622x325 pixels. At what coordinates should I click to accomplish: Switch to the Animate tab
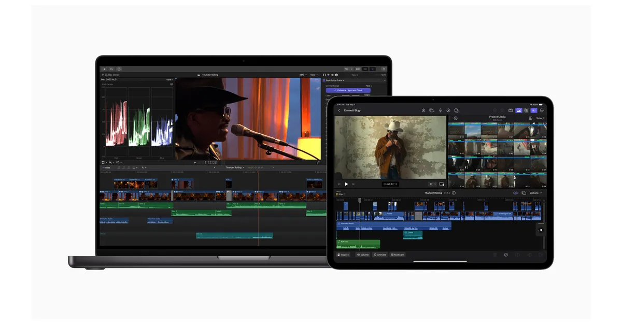pos(380,255)
